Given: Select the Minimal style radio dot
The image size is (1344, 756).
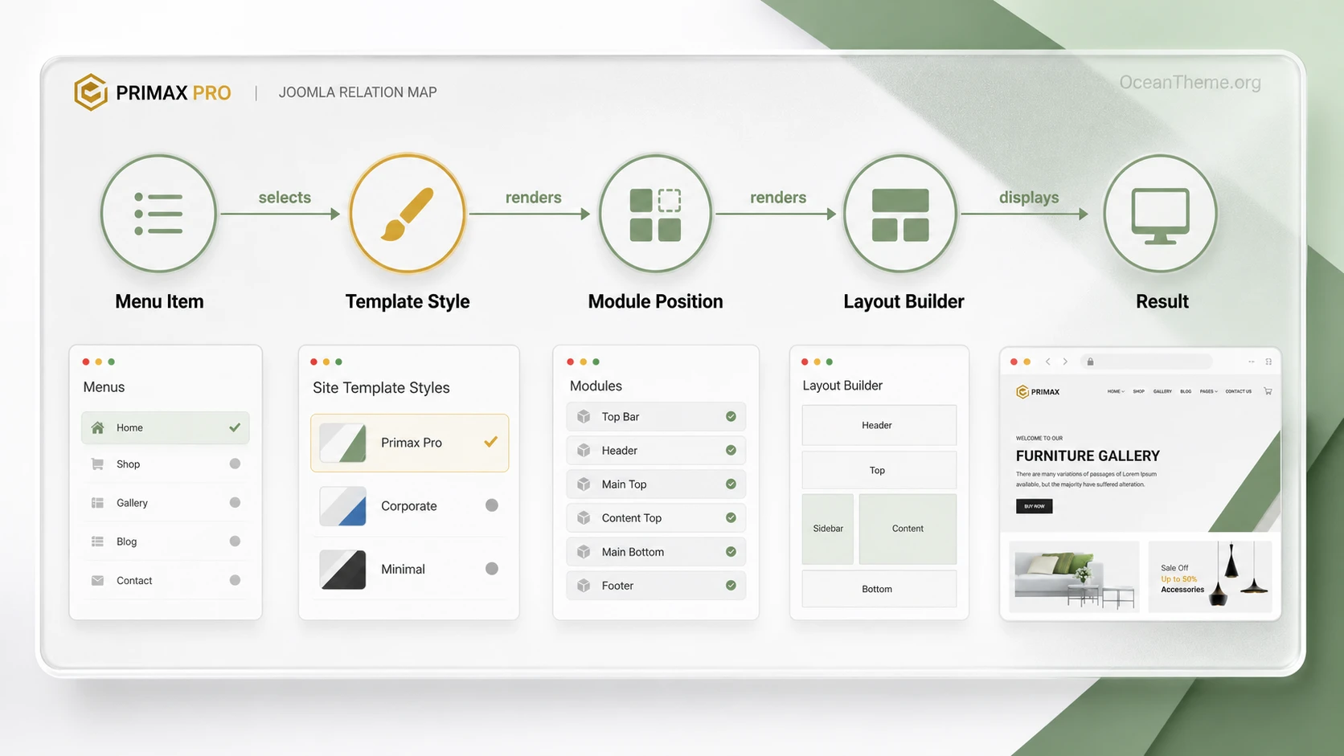Looking at the screenshot, I should pos(492,569).
